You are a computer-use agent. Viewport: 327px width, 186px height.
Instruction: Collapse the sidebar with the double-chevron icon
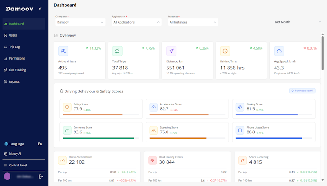pyautogui.click(x=40, y=9)
